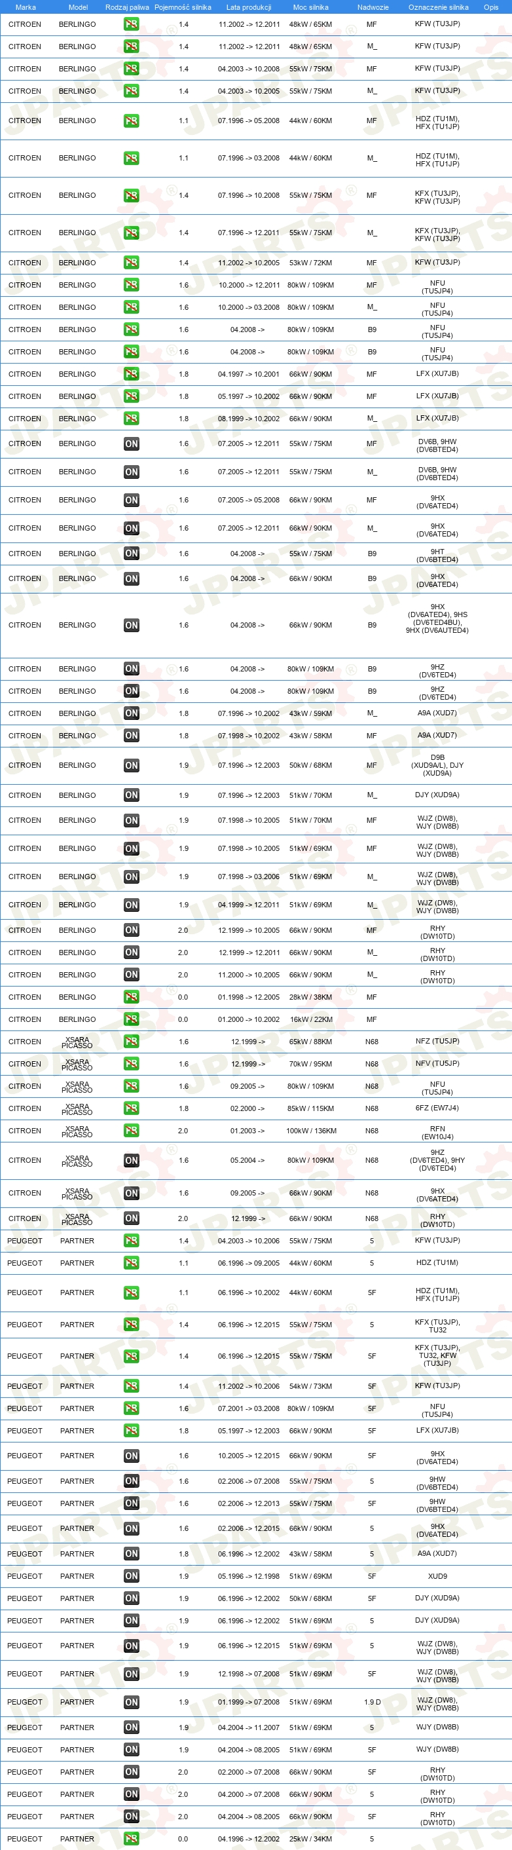Click ON icon in Berlingo 12.1999 -> 10.2005 row

point(132,930)
